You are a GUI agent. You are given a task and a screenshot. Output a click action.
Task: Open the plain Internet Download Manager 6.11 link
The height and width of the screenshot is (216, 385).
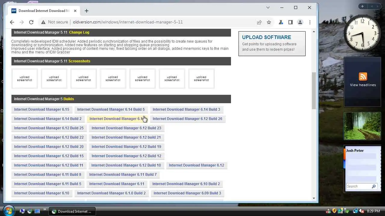(x=117, y=184)
